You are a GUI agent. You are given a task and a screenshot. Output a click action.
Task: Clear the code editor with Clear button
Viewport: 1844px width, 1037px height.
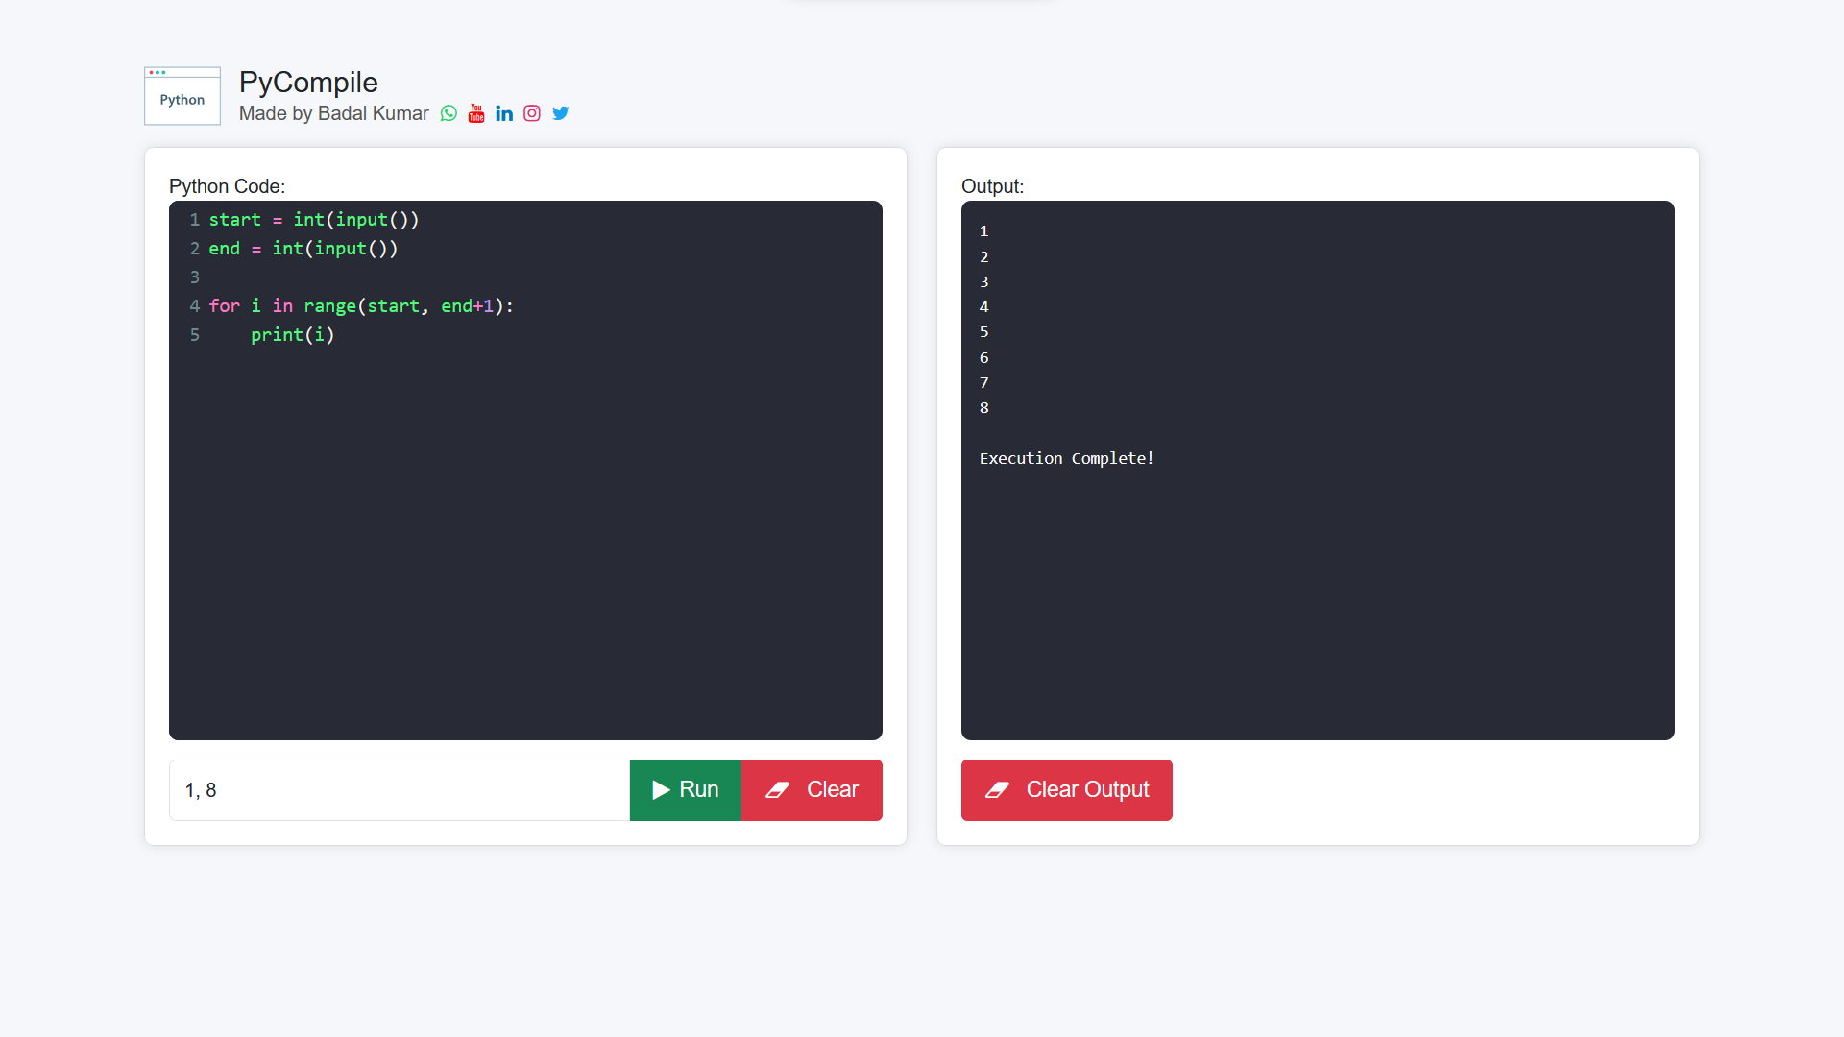pyautogui.click(x=812, y=790)
